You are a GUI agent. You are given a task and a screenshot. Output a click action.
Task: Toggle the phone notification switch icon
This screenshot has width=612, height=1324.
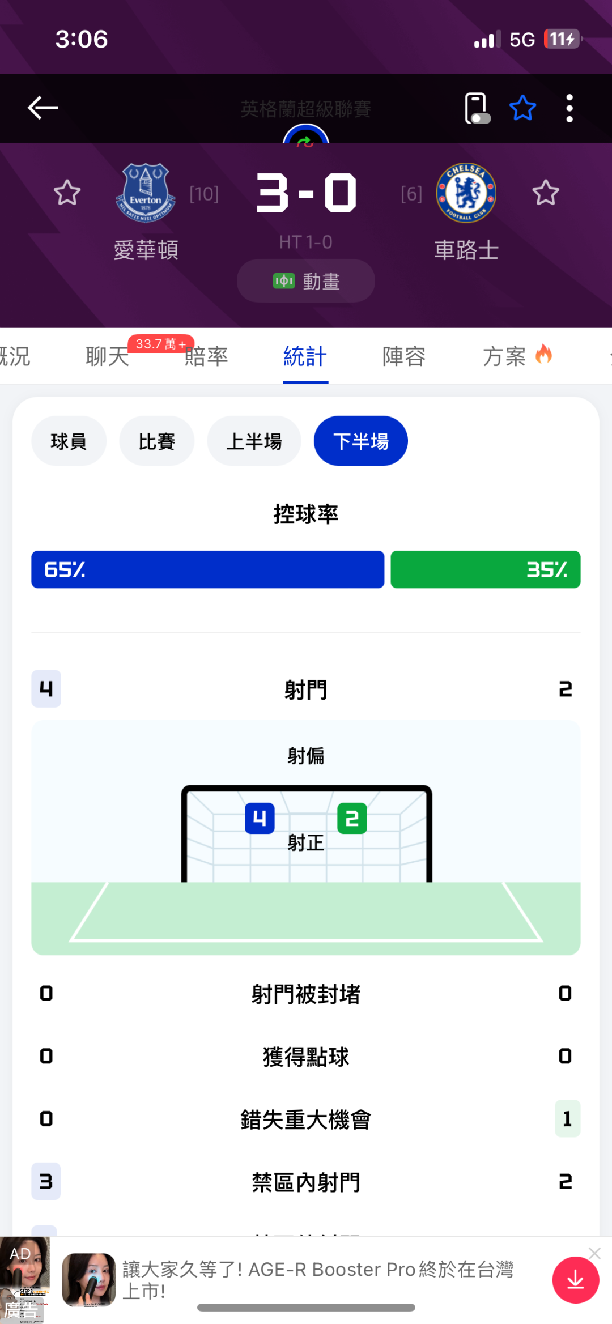pyautogui.click(x=477, y=108)
